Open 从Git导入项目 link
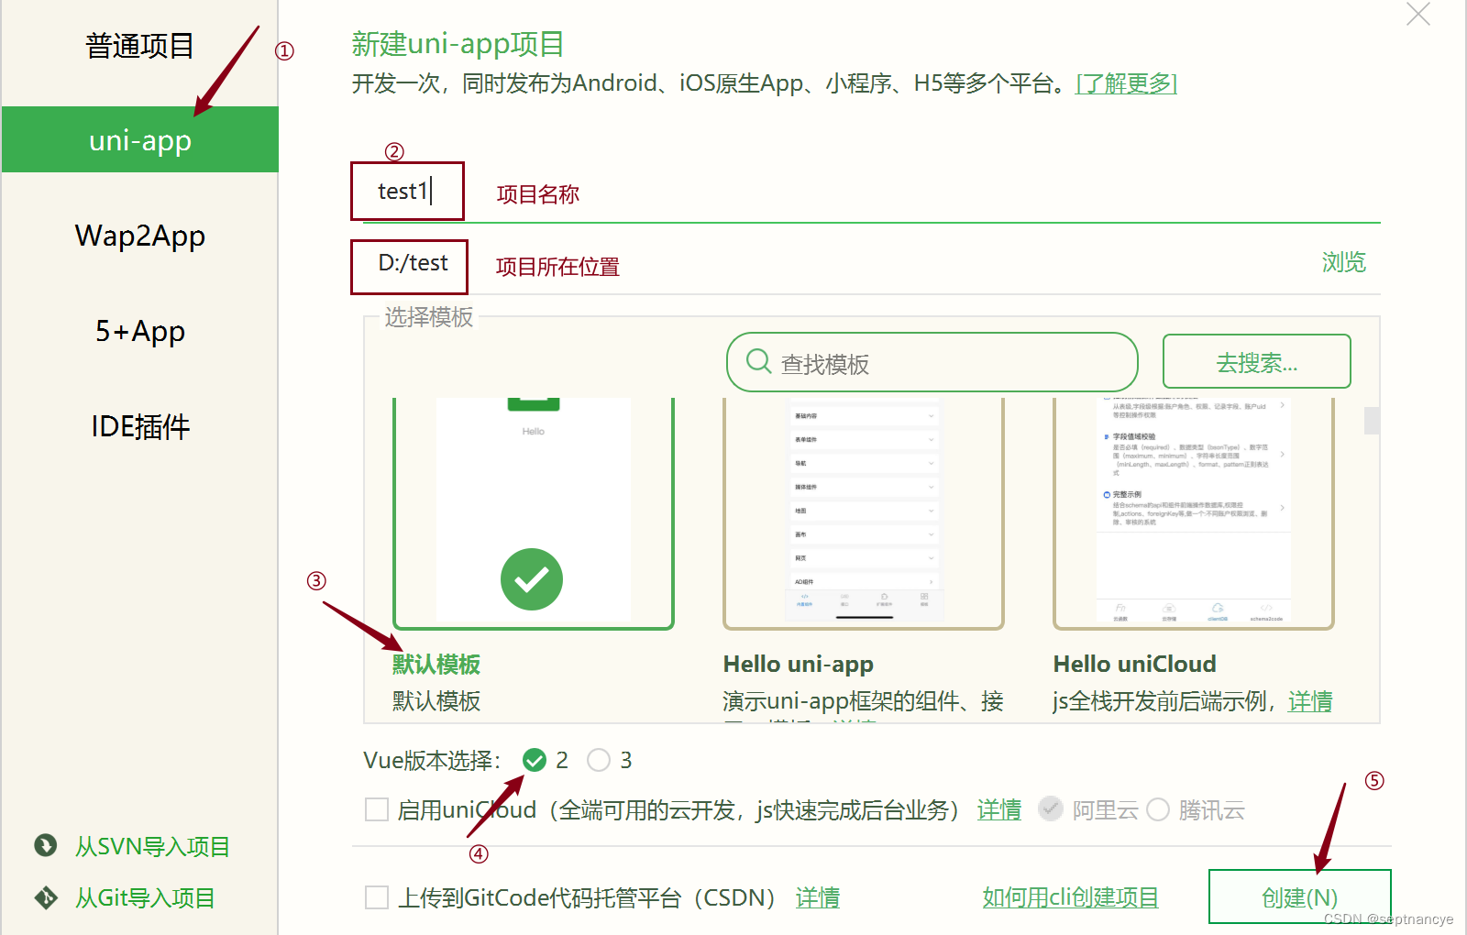 click(x=145, y=897)
